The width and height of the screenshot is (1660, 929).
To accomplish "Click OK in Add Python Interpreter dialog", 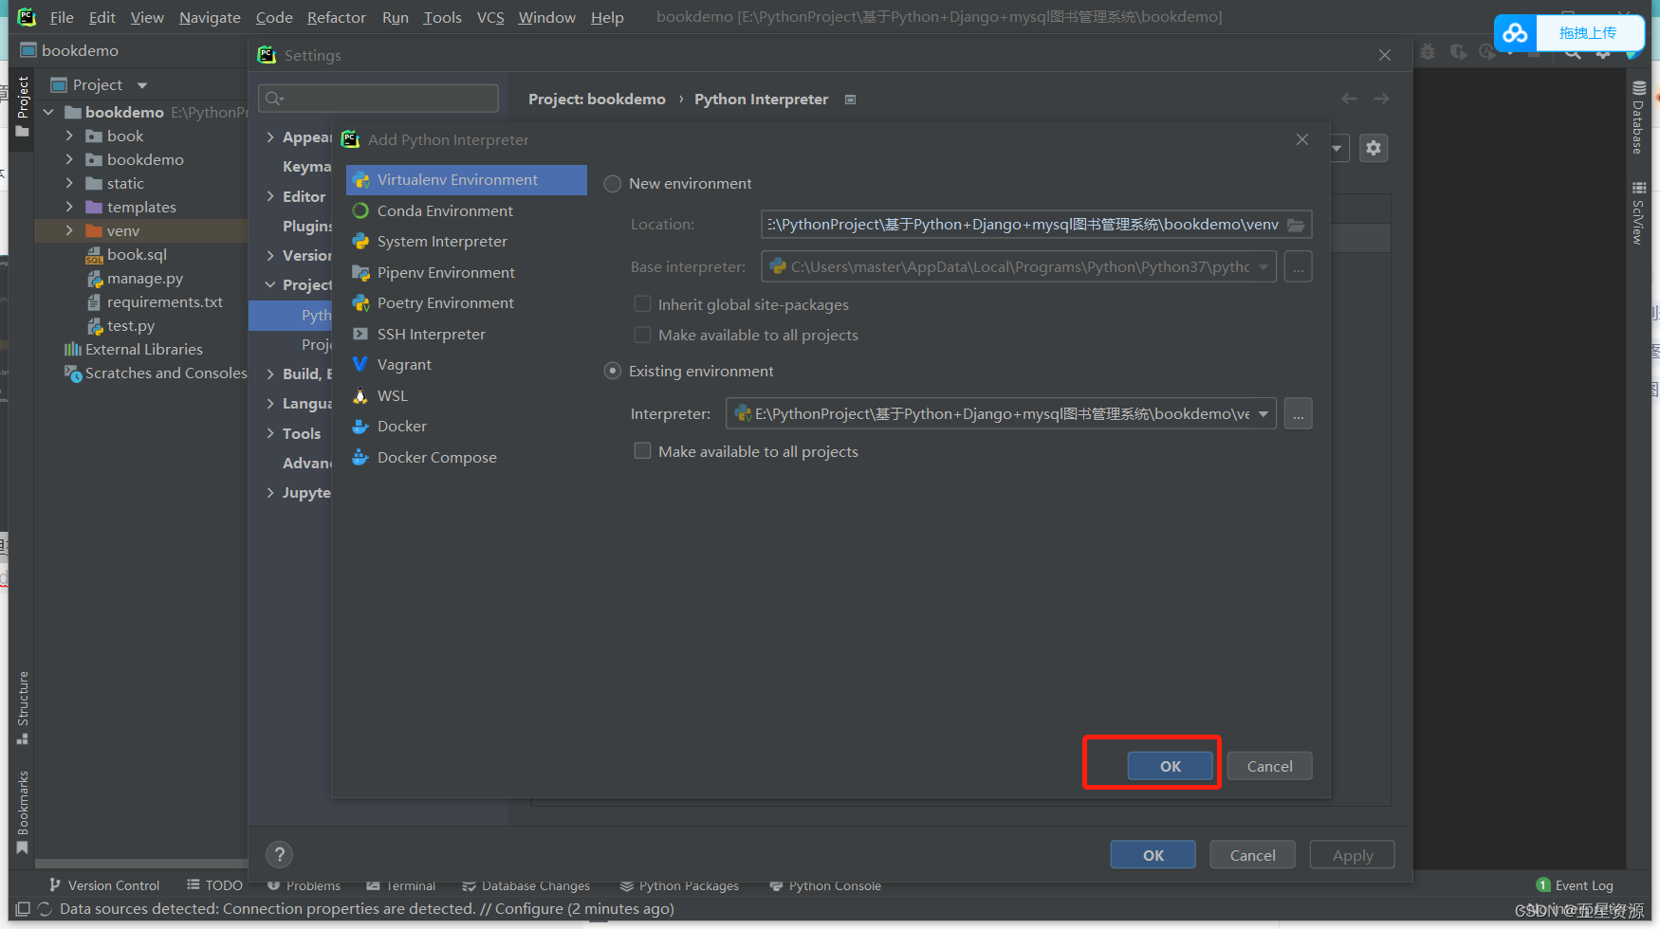I will pos(1171,766).
